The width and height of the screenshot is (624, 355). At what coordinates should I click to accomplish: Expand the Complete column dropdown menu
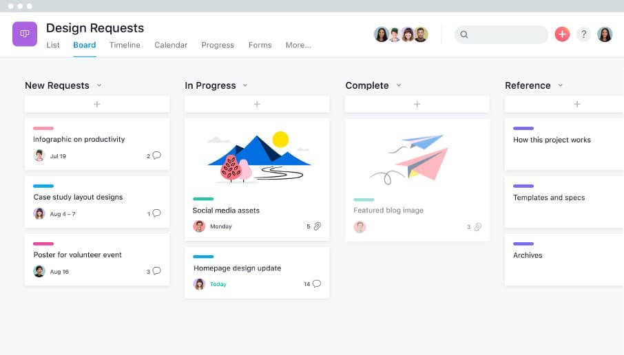point(399,85)
